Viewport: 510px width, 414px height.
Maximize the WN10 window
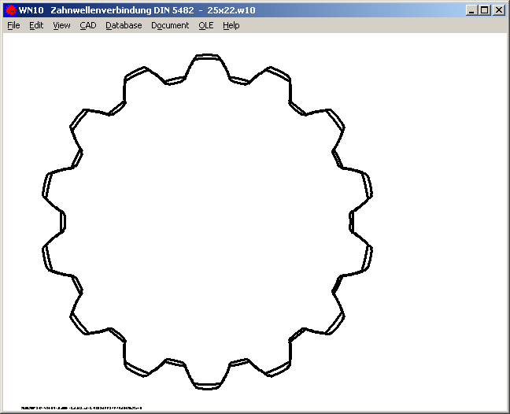pyautogui.click(x=484, y=10)
